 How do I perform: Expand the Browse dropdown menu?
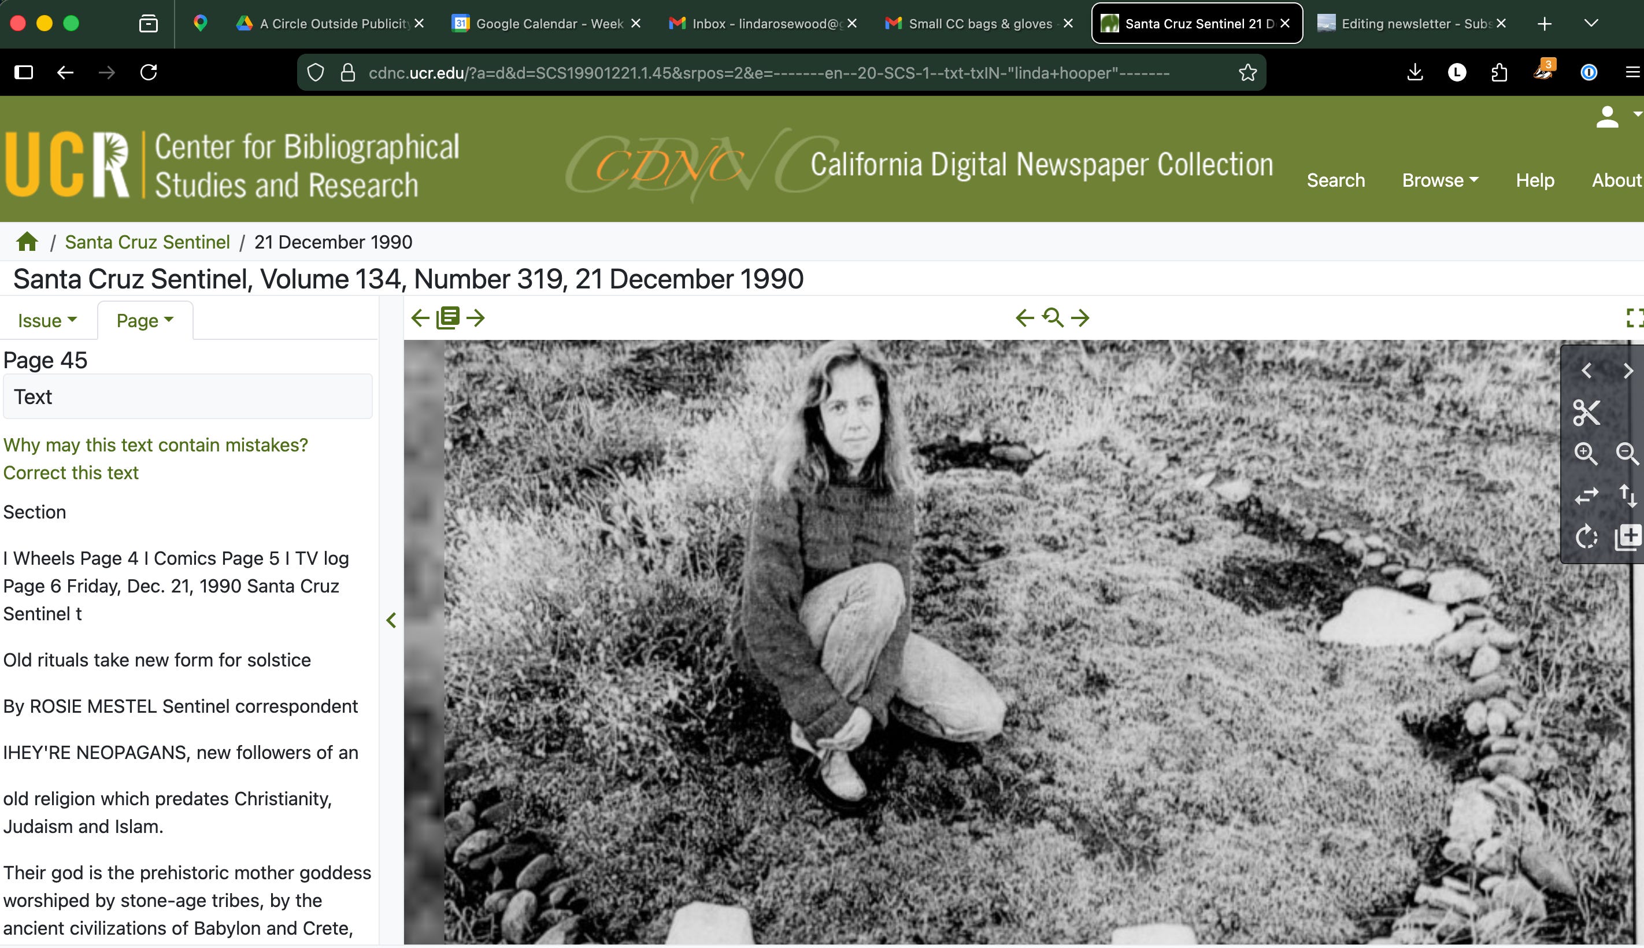(1439, 180)
